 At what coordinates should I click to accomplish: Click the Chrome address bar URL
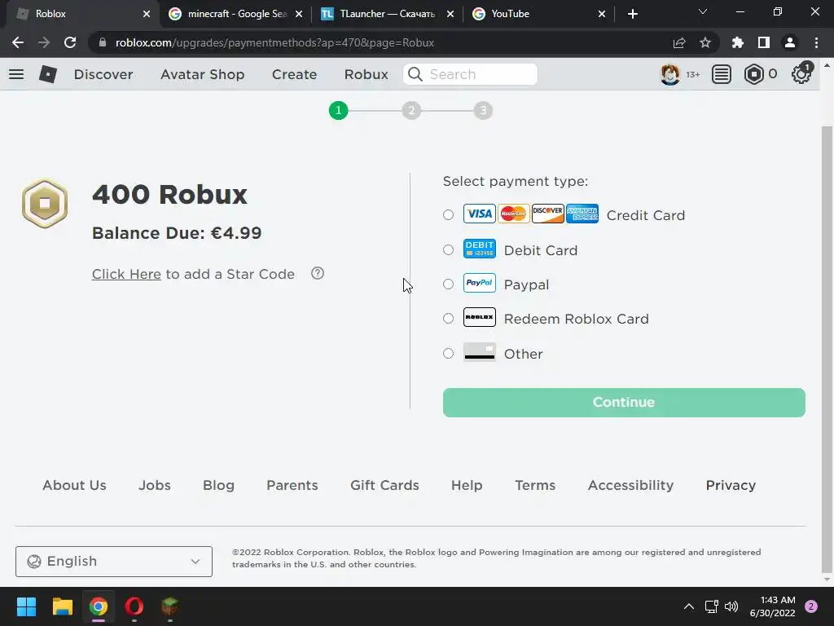coord(274,42)
